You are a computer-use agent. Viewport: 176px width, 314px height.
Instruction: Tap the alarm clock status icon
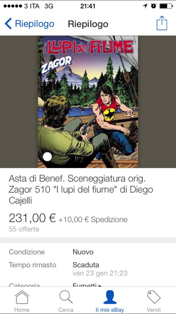pyautogui.click(x=153, y=6)
